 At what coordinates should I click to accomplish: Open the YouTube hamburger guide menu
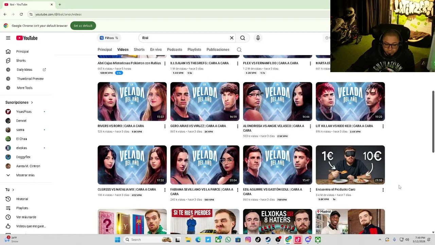[8, 38]
